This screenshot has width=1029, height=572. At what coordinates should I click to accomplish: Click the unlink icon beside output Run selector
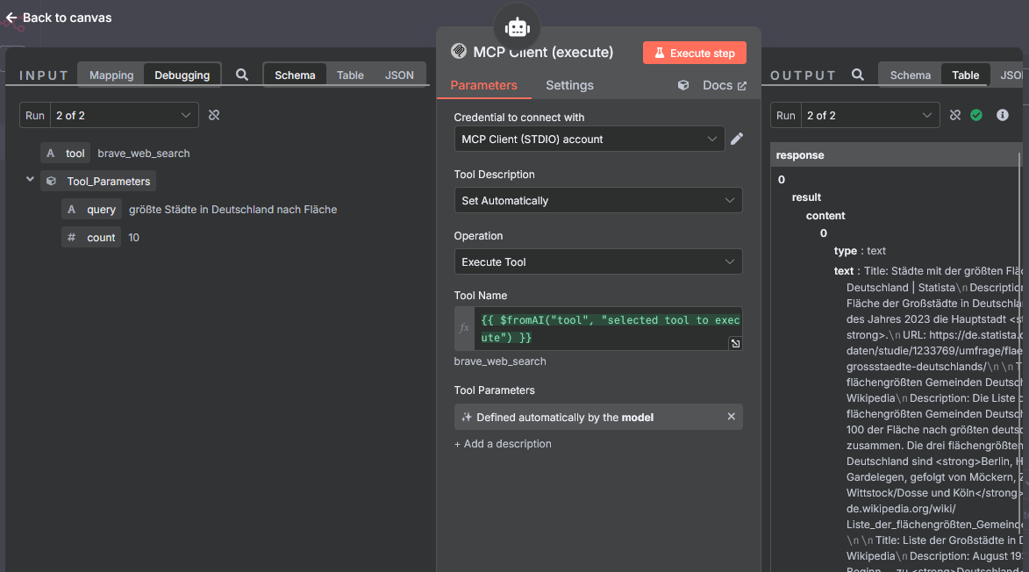[955, 115]
